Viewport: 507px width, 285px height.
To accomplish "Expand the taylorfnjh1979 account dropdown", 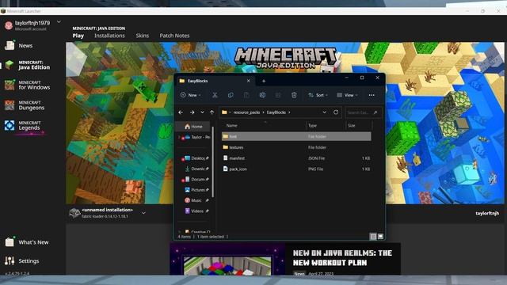I will [59, 22].
